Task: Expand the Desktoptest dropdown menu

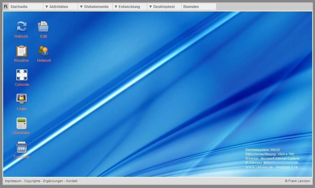Action: [164, 6]
